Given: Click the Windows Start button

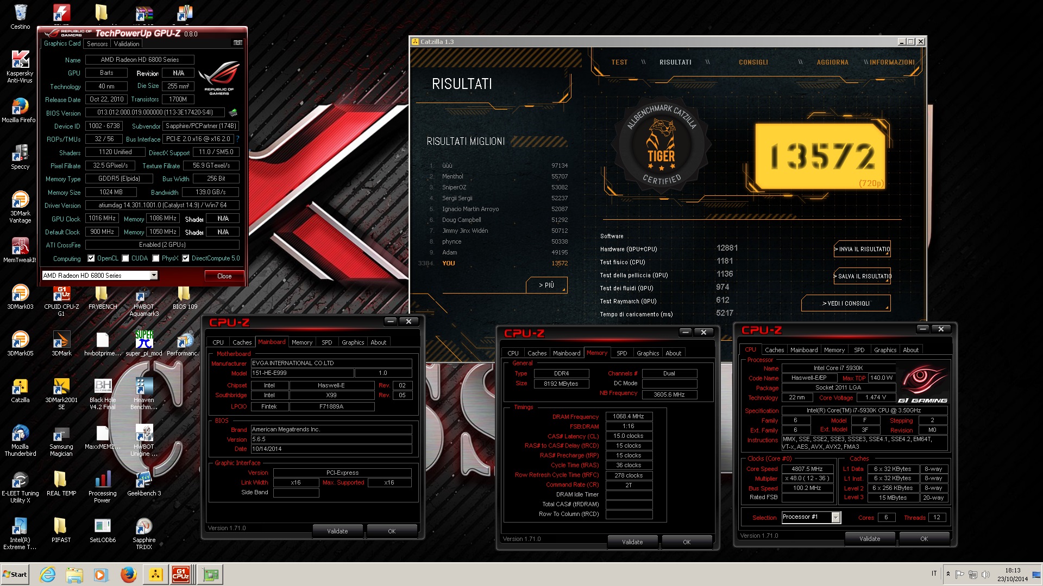Looking at the screenshot, I should (15, 574).
